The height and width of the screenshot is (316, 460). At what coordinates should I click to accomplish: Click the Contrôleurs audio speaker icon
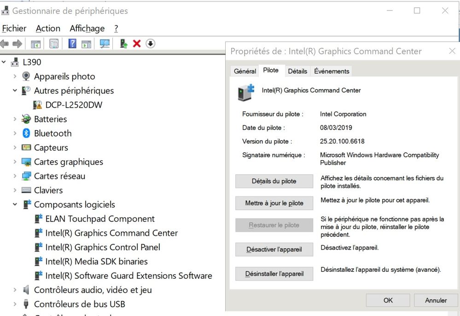(26, 290)
